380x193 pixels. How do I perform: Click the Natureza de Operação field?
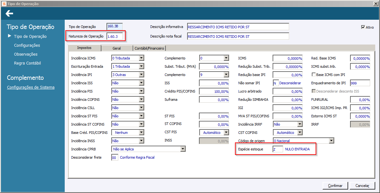[x=114, y=36]
